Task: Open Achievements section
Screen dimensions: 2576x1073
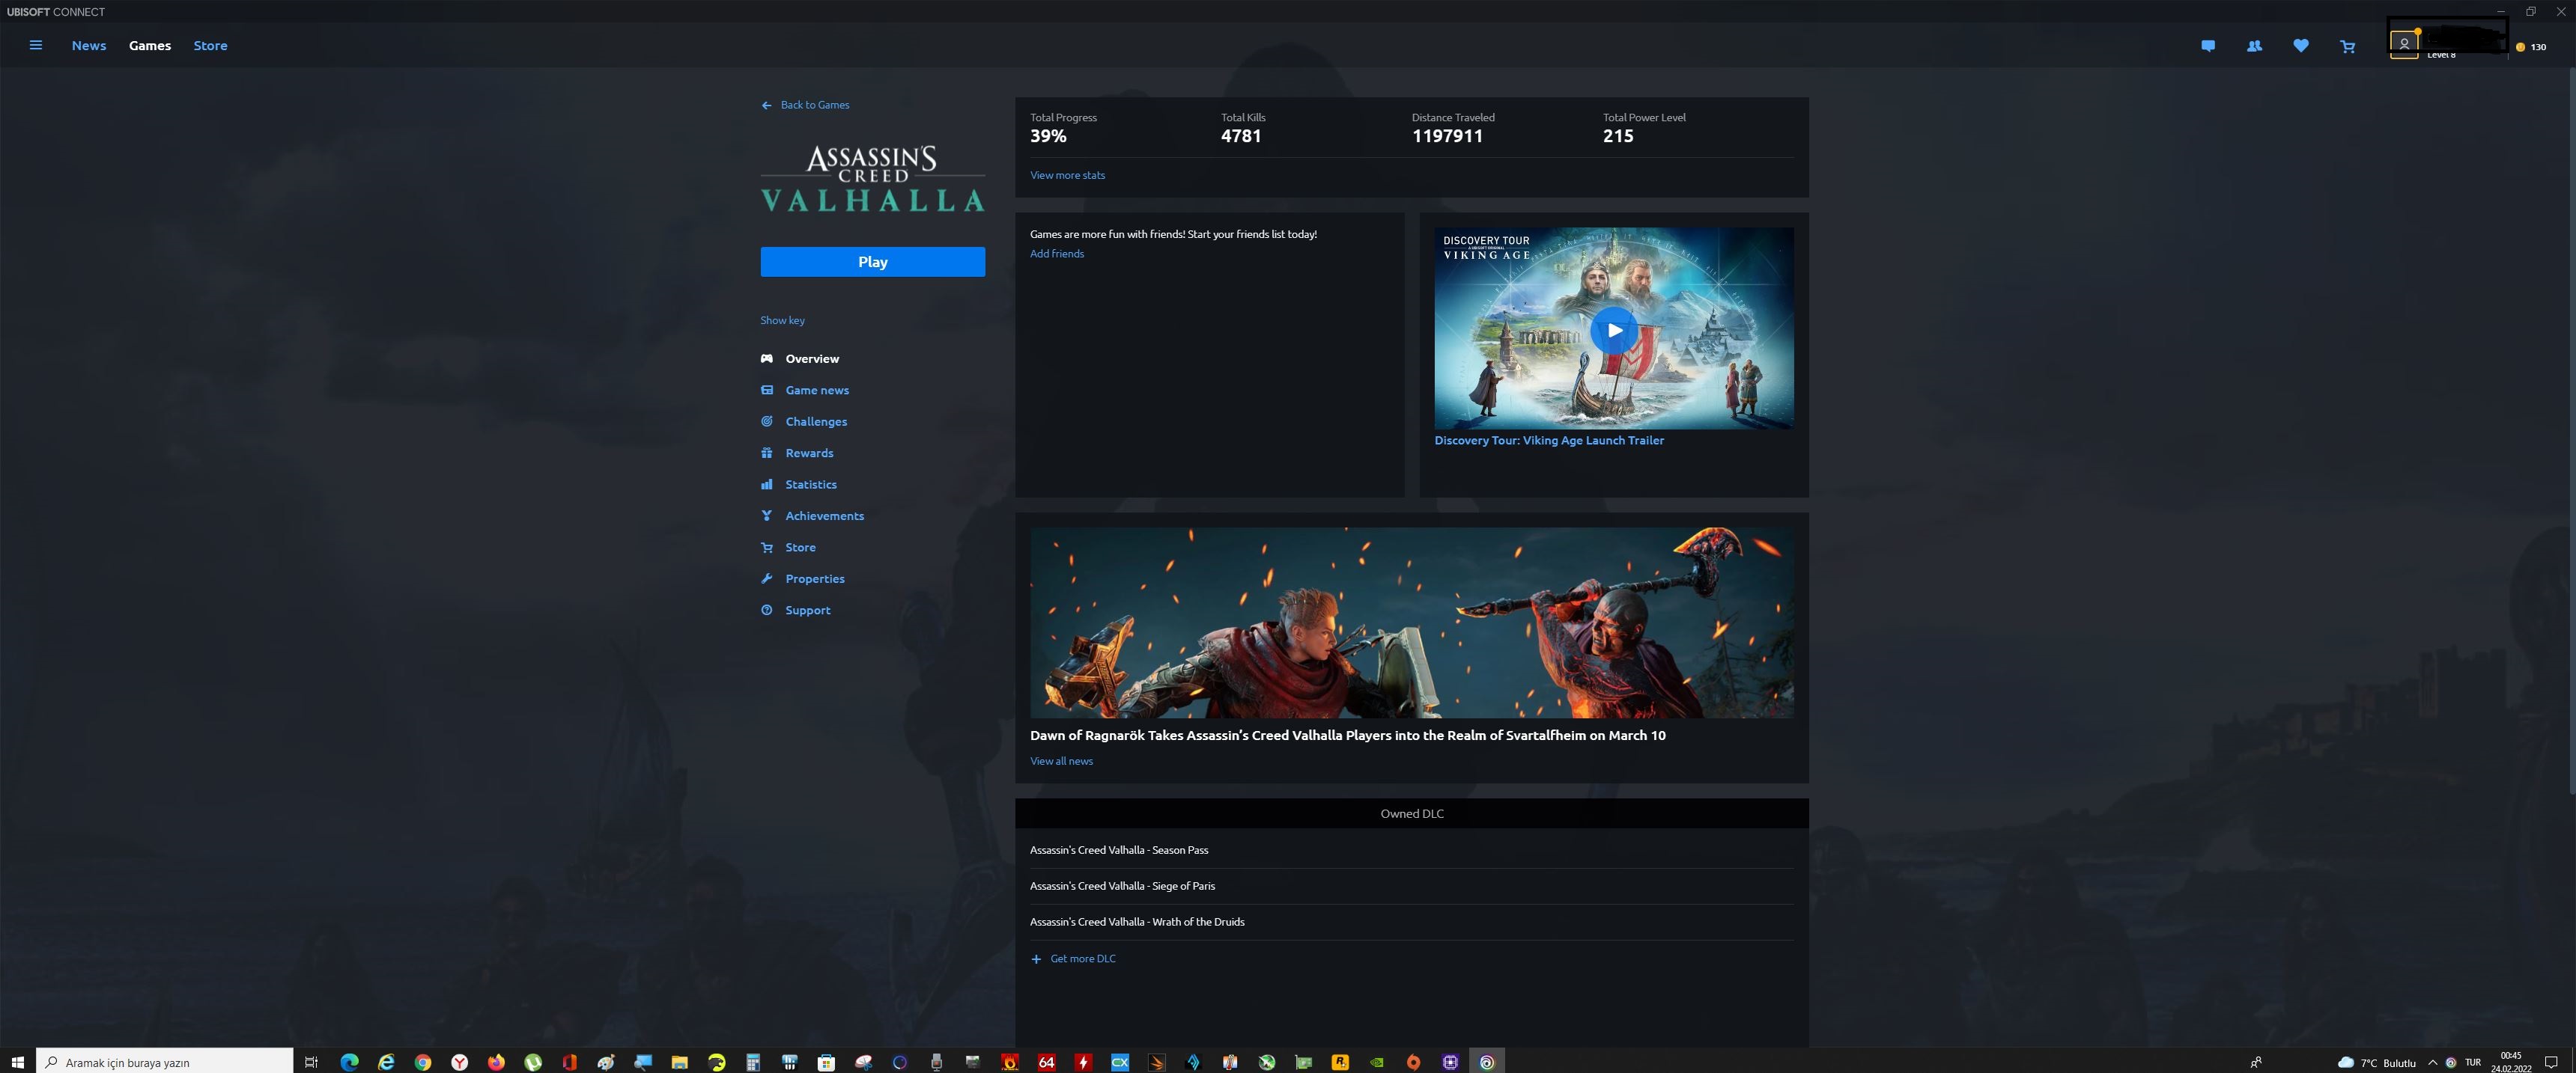Action: (x=824, y=516)
